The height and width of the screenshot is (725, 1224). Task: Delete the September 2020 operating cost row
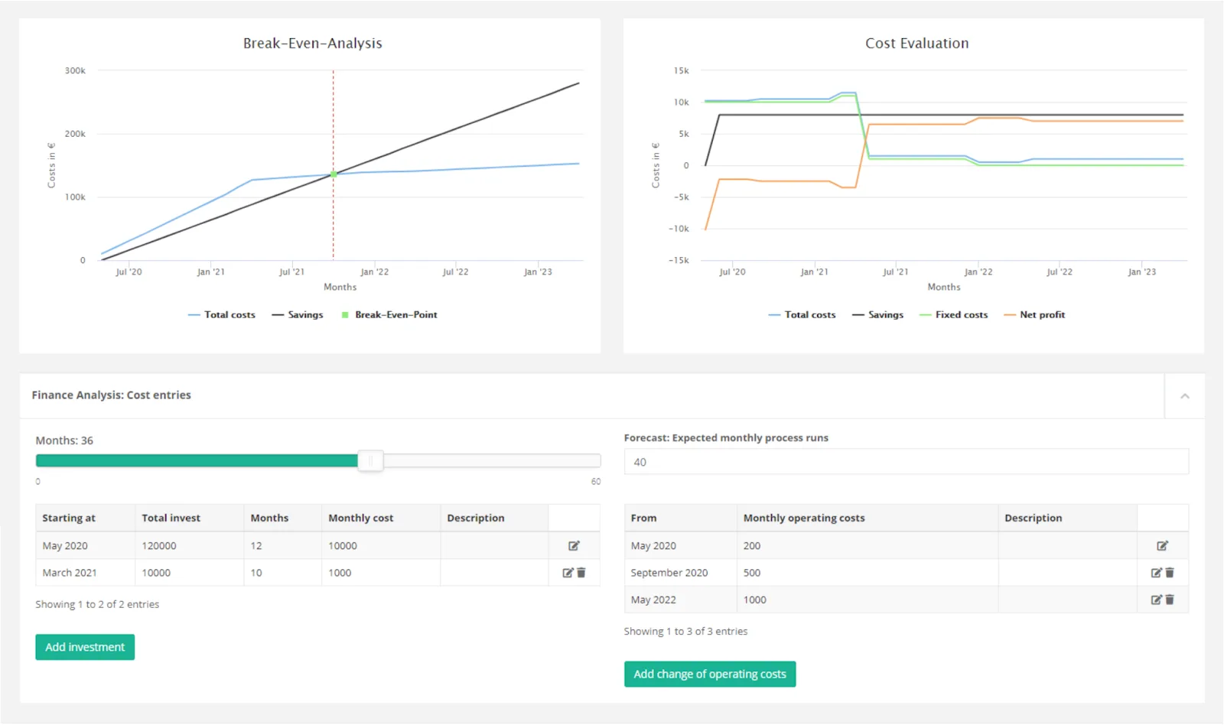coord(1170,573)
